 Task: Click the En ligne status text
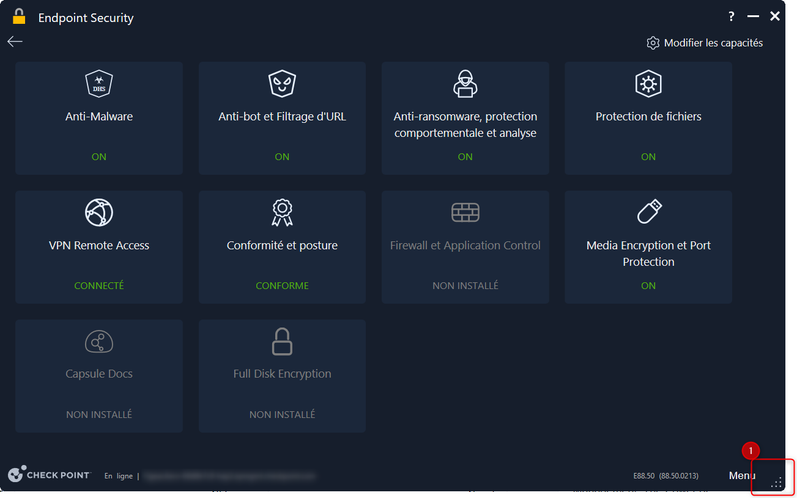[119, 475]
